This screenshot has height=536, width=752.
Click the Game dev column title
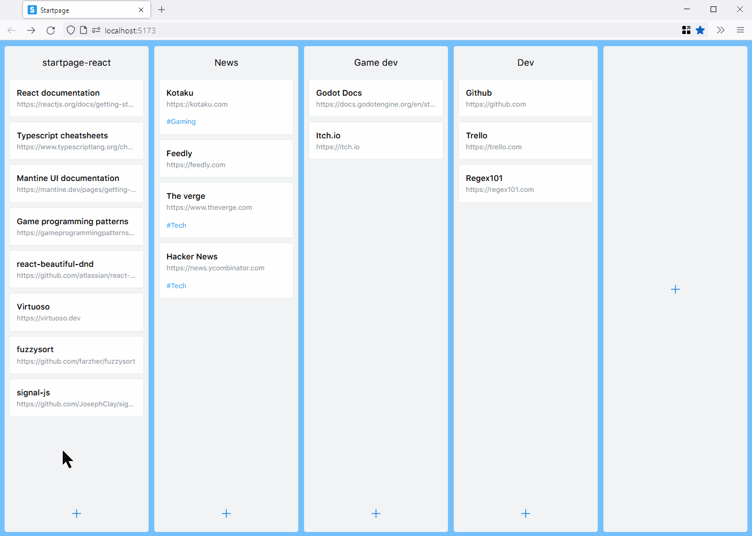(376, 63)
